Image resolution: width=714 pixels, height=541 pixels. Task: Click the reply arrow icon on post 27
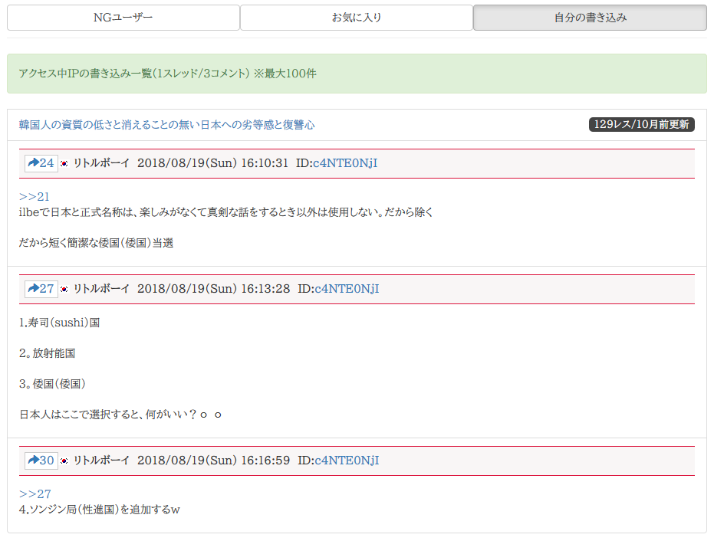pos(33,289)
